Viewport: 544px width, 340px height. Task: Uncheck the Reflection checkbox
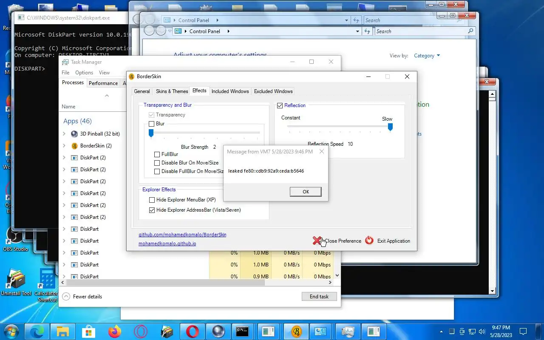coord(280,105)
